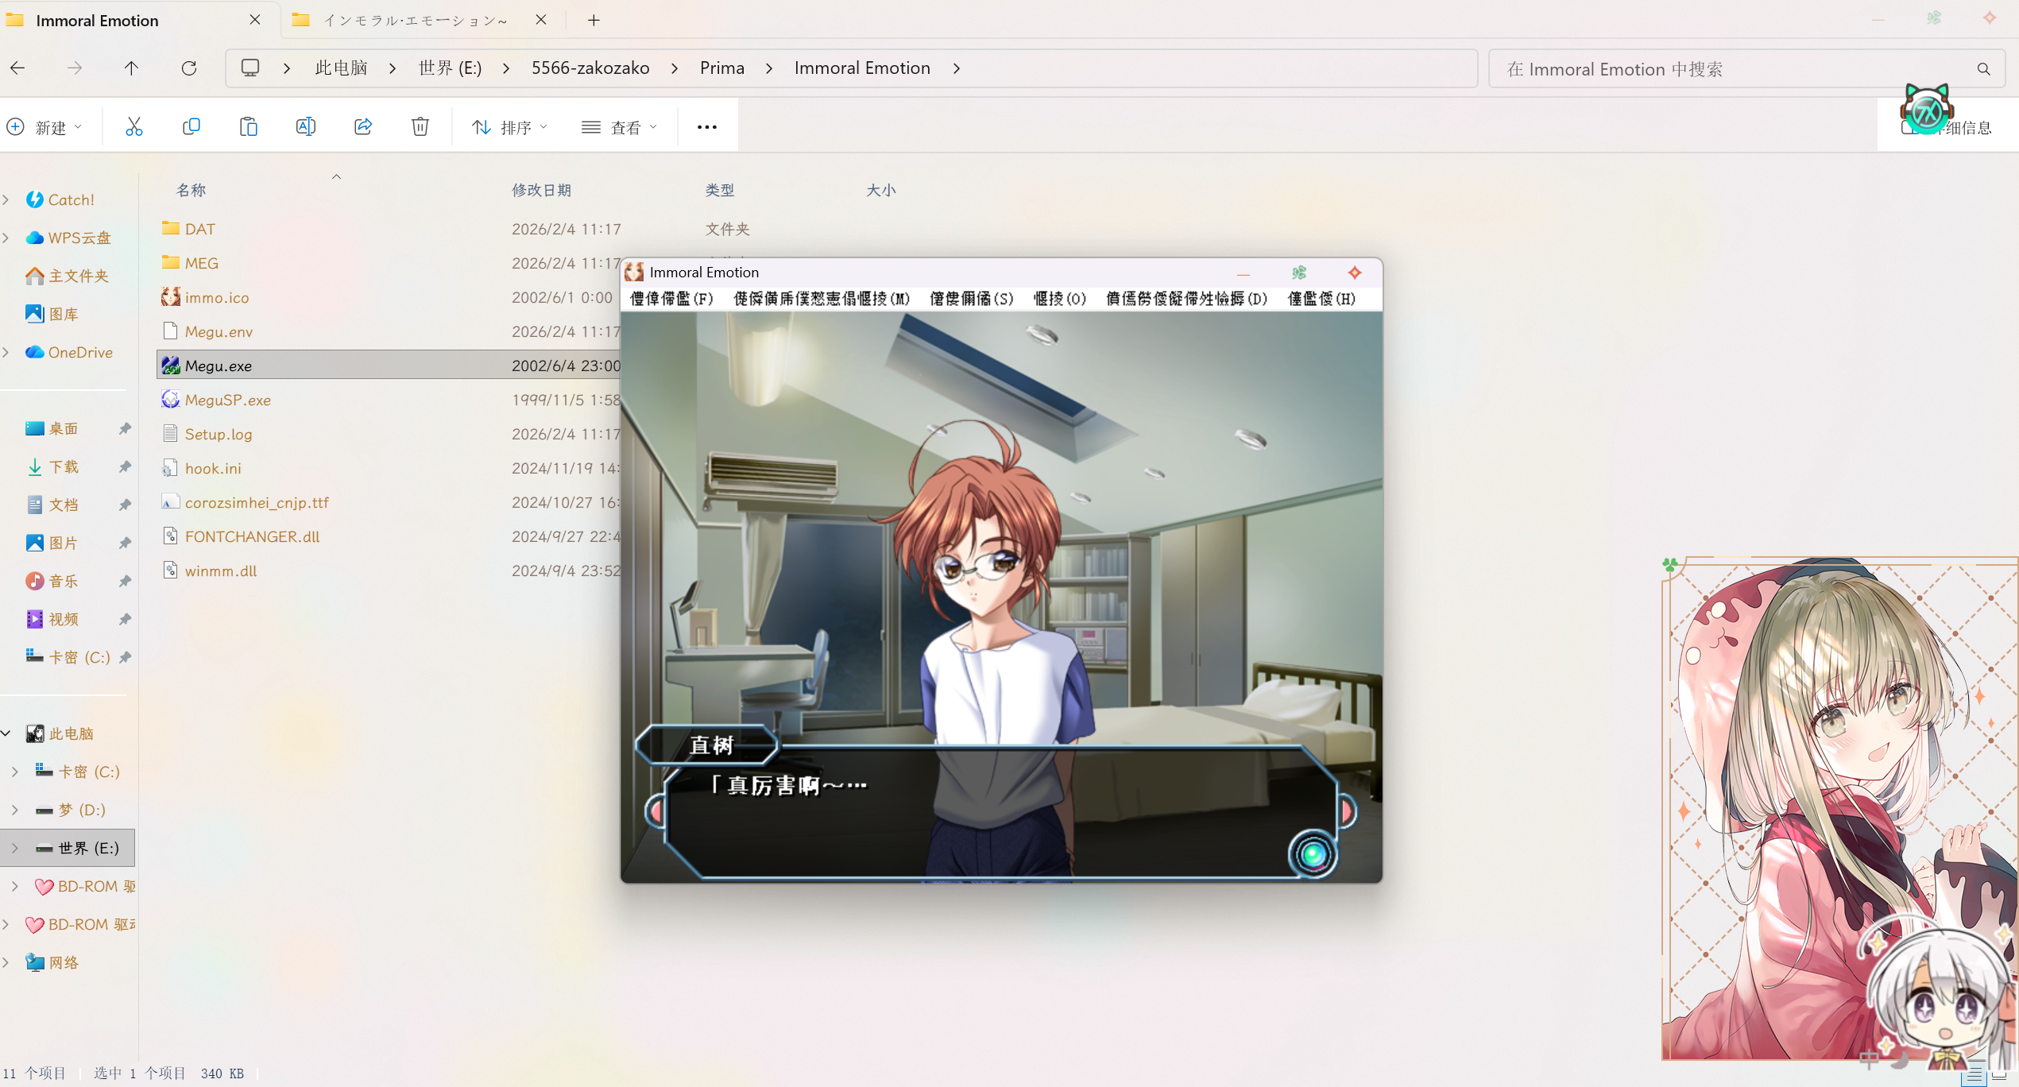Collapse the 此电脑 tree node
The width and height of the screenshot is (2019, 1087).
click(6, 733)
